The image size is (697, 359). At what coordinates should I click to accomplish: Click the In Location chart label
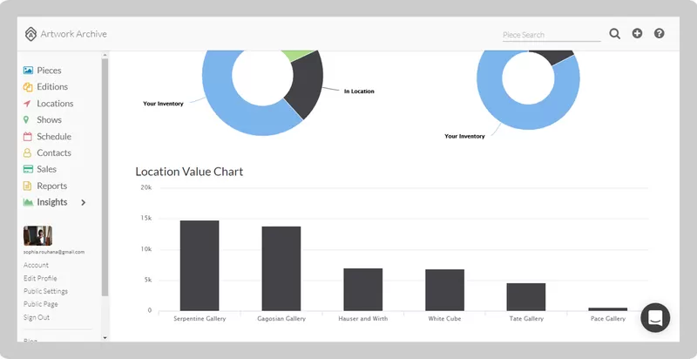point(359,91)
